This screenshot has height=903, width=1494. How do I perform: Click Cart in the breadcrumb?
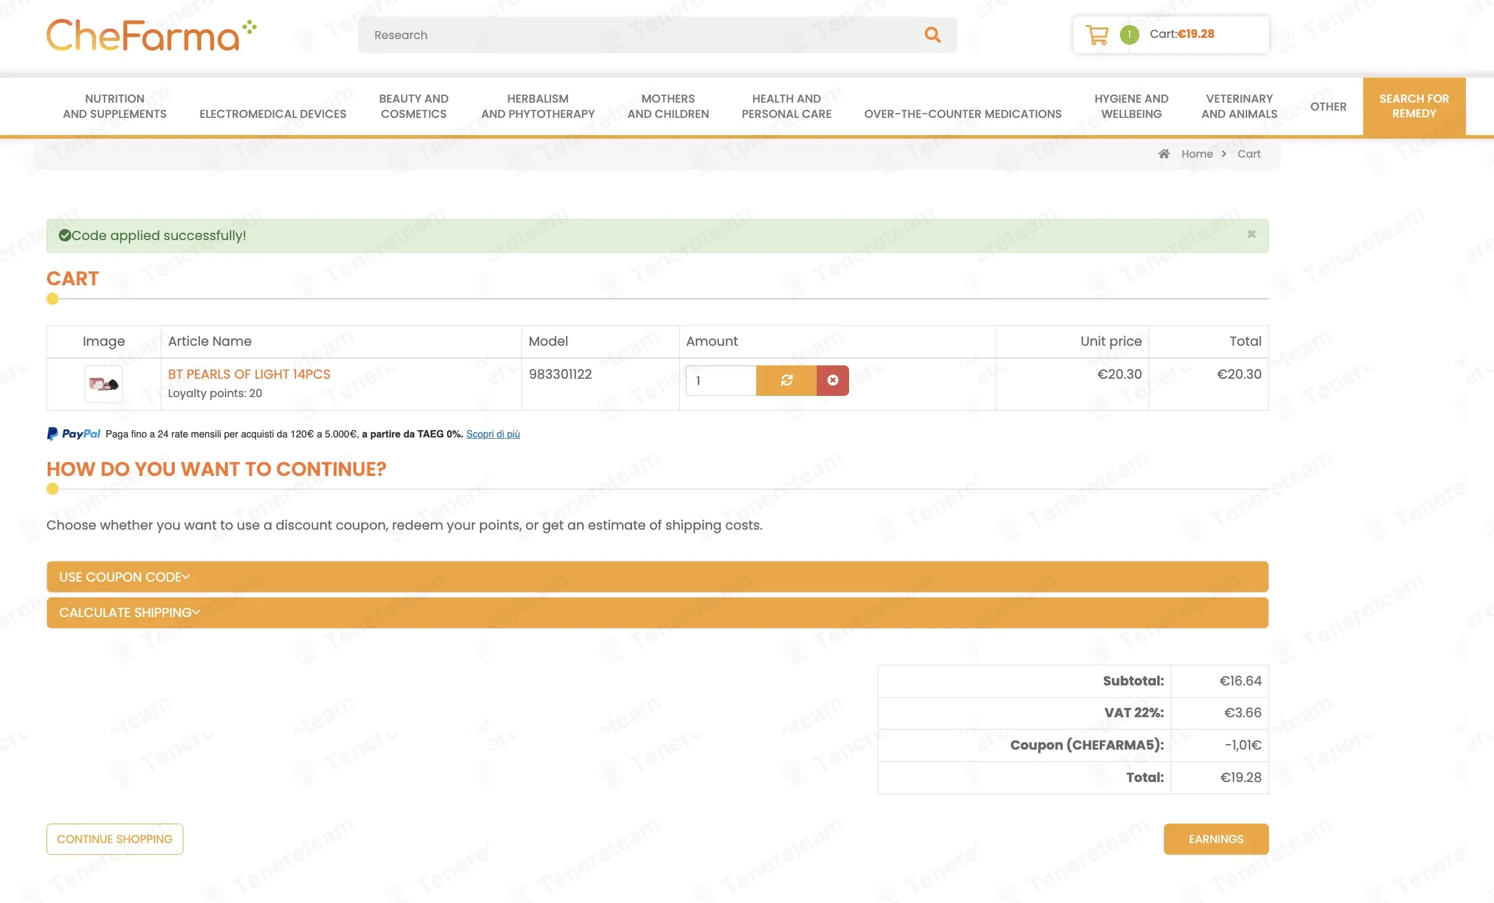coord(1249,154)
